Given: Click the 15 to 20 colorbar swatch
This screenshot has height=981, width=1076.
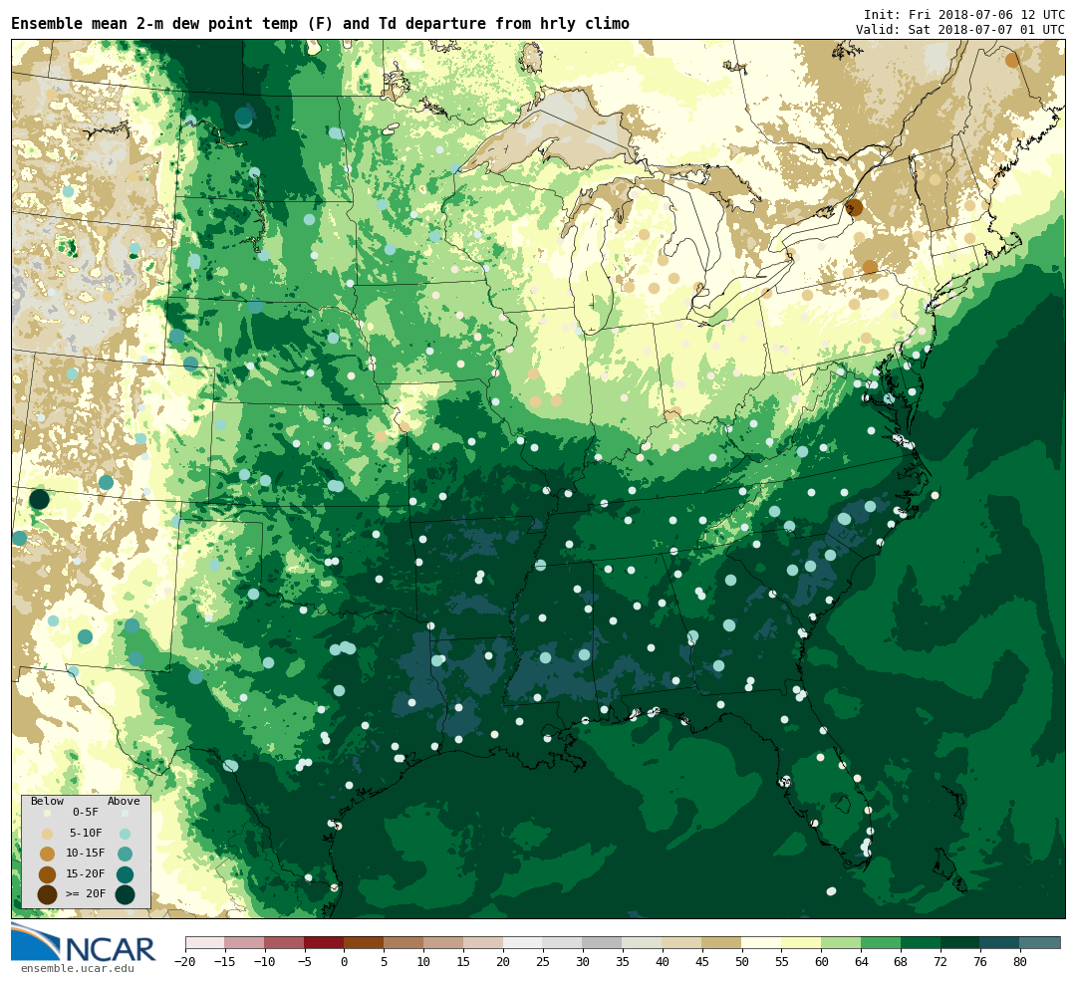Looking at the screenshot, I should point(484,942).
